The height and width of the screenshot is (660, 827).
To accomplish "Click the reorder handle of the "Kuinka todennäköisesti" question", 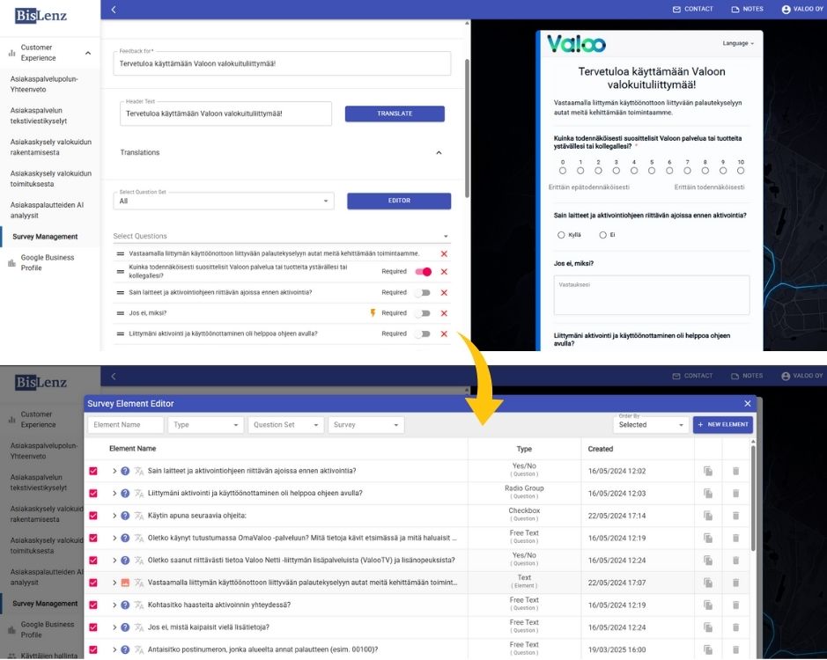I will coord(121,272).
